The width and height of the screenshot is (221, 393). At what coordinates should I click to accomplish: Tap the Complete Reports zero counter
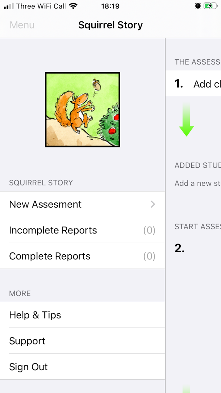[x=149, y=256]
